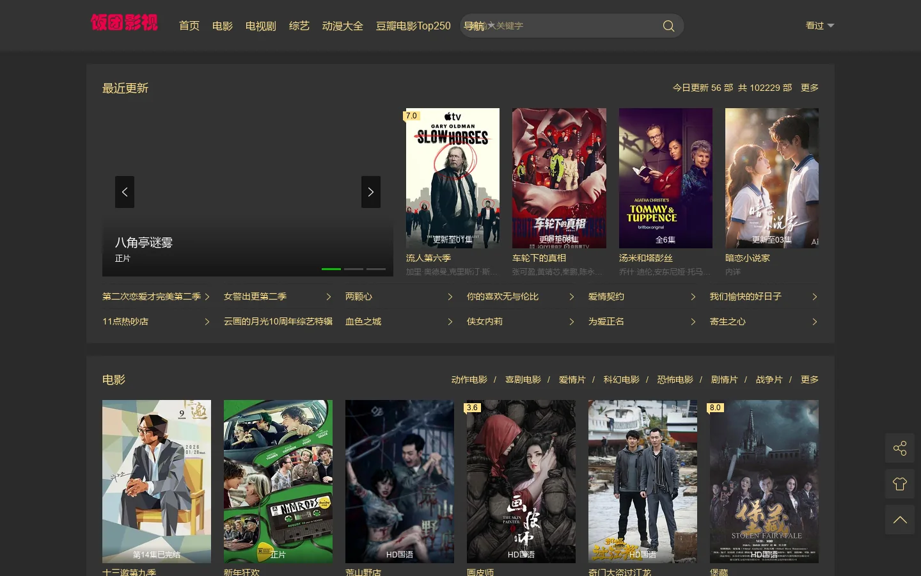Open the 动漫大全 nav item
The width and height of the screenshot is (921, 576).
point(343,26)
